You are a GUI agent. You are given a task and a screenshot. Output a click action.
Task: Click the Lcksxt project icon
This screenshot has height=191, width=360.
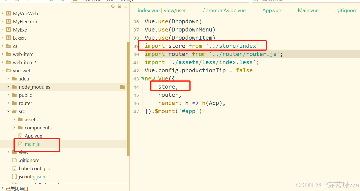pos(8,38)
